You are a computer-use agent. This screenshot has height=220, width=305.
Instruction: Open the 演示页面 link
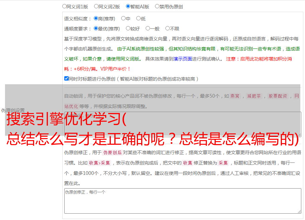(x=183, y=59)
